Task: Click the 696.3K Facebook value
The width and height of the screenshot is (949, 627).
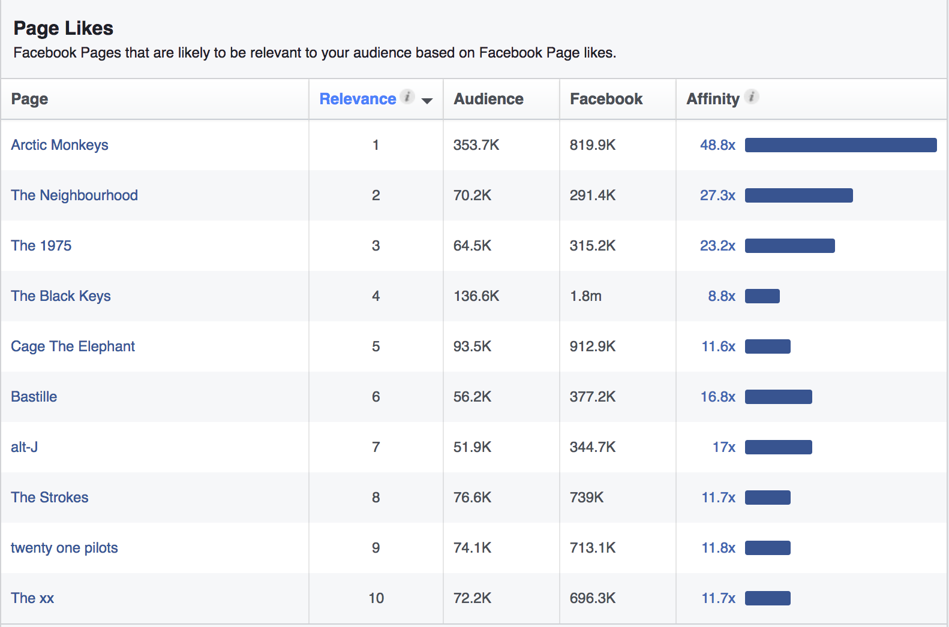Action: tap(593, 598)
